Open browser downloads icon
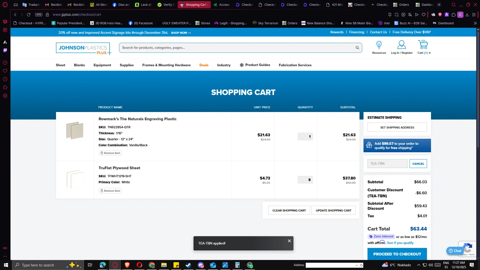Screen dimensions: 480x270 click(467, 15)
